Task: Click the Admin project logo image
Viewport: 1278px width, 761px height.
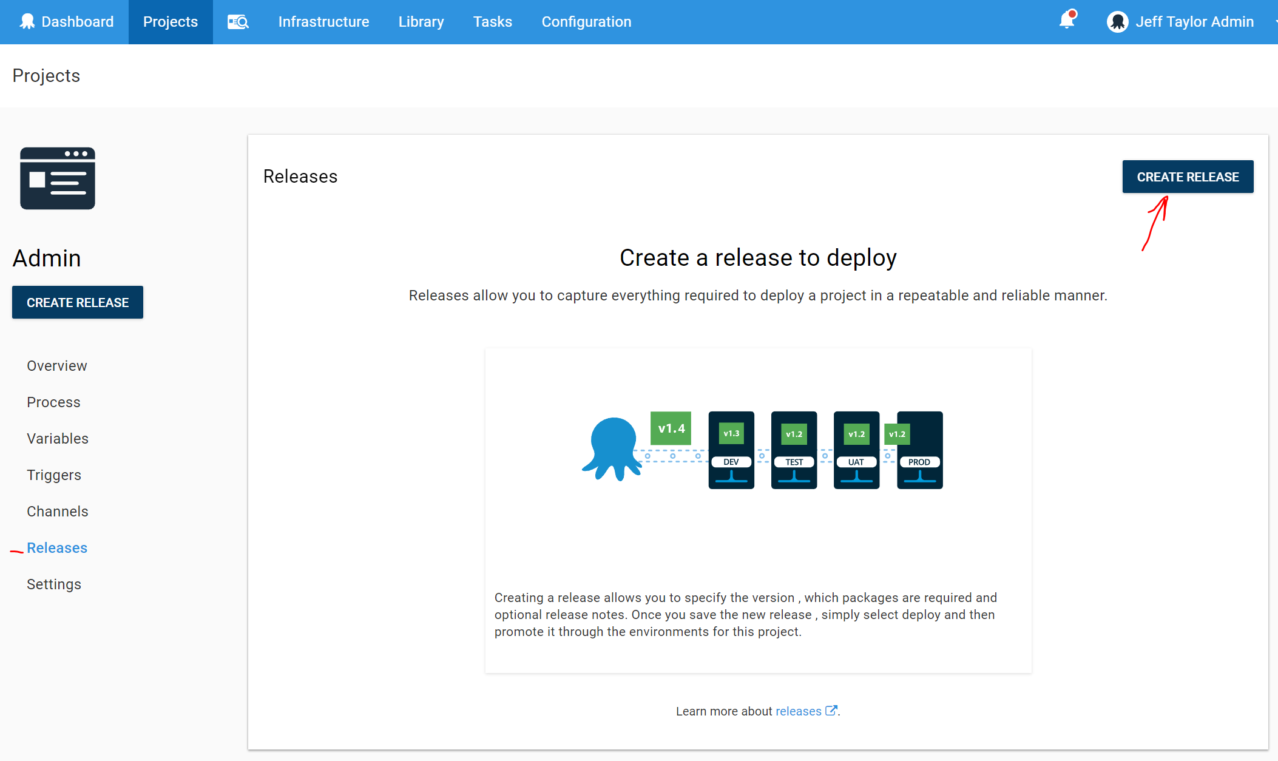Action: pyautogui.click(x=58, y=178)
